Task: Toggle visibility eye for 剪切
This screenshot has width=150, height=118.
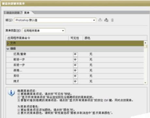Action: (x=75, y=76)
